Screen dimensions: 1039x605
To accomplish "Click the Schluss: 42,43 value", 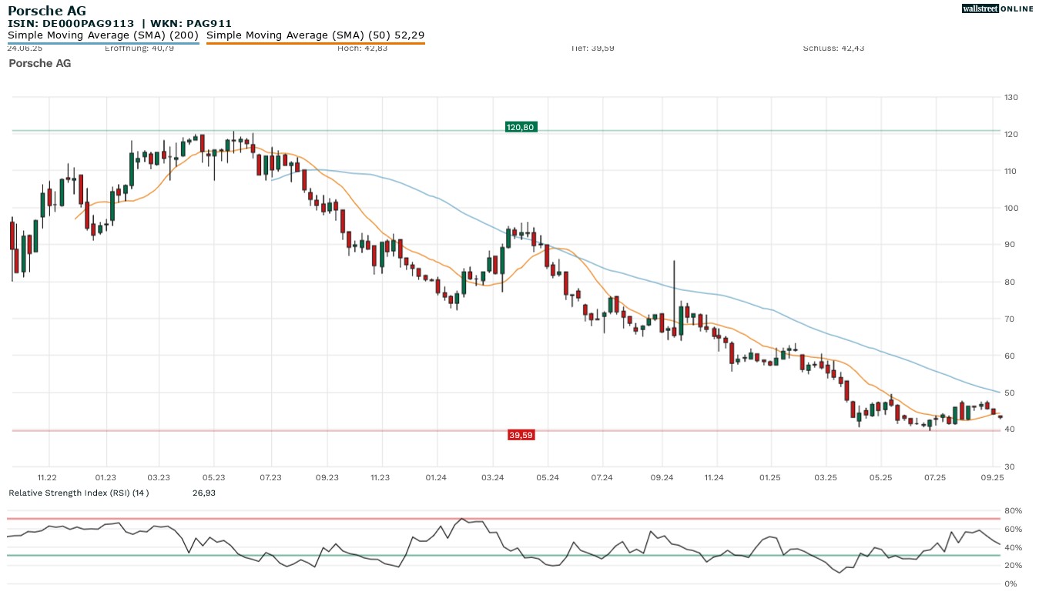I will [x=833, y=48].
